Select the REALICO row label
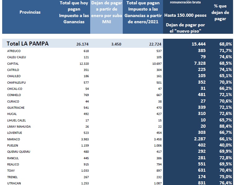 coord(13,165)
